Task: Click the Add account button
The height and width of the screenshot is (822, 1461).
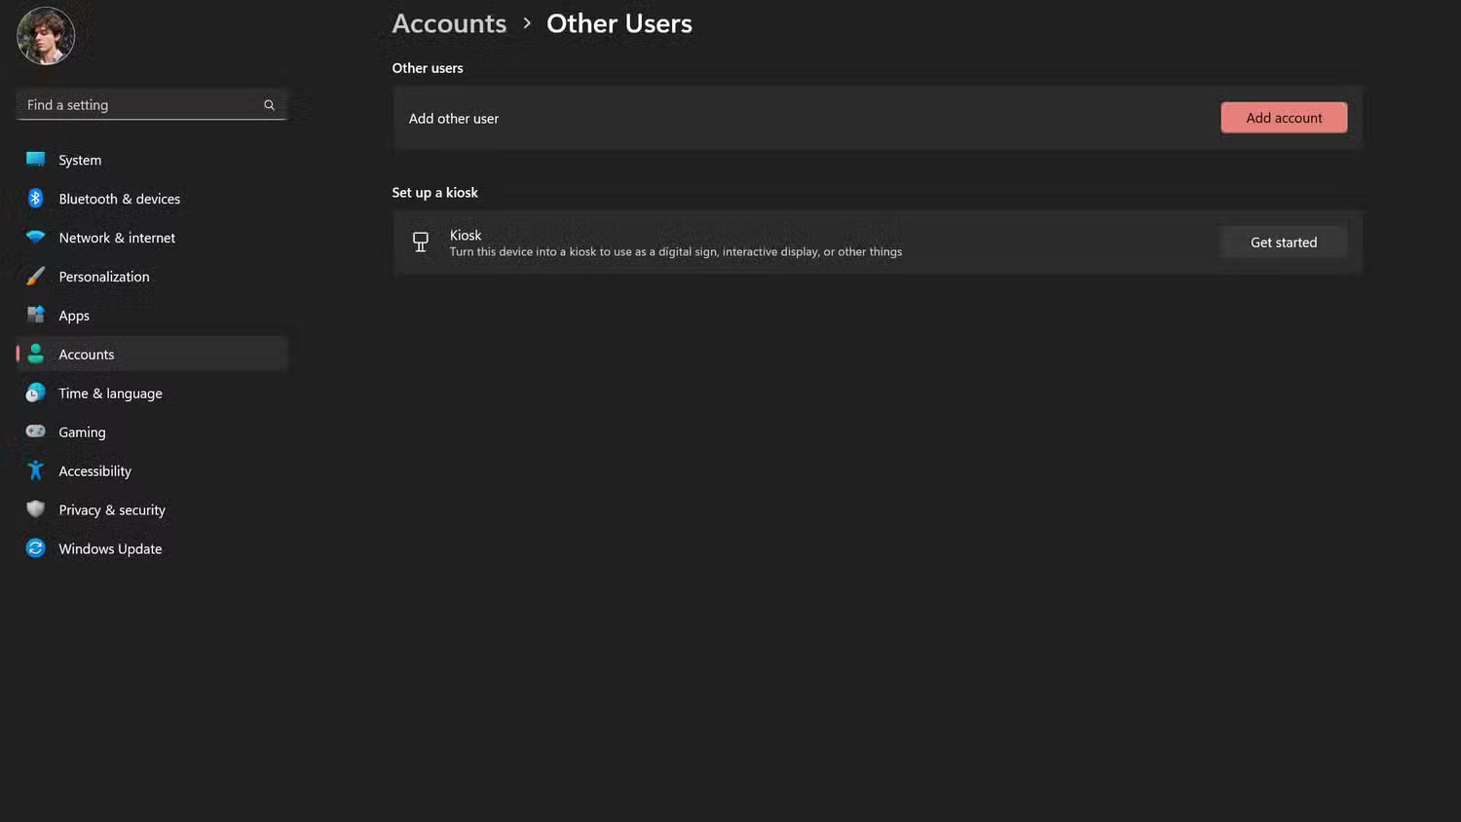Action: point(1283,117)
